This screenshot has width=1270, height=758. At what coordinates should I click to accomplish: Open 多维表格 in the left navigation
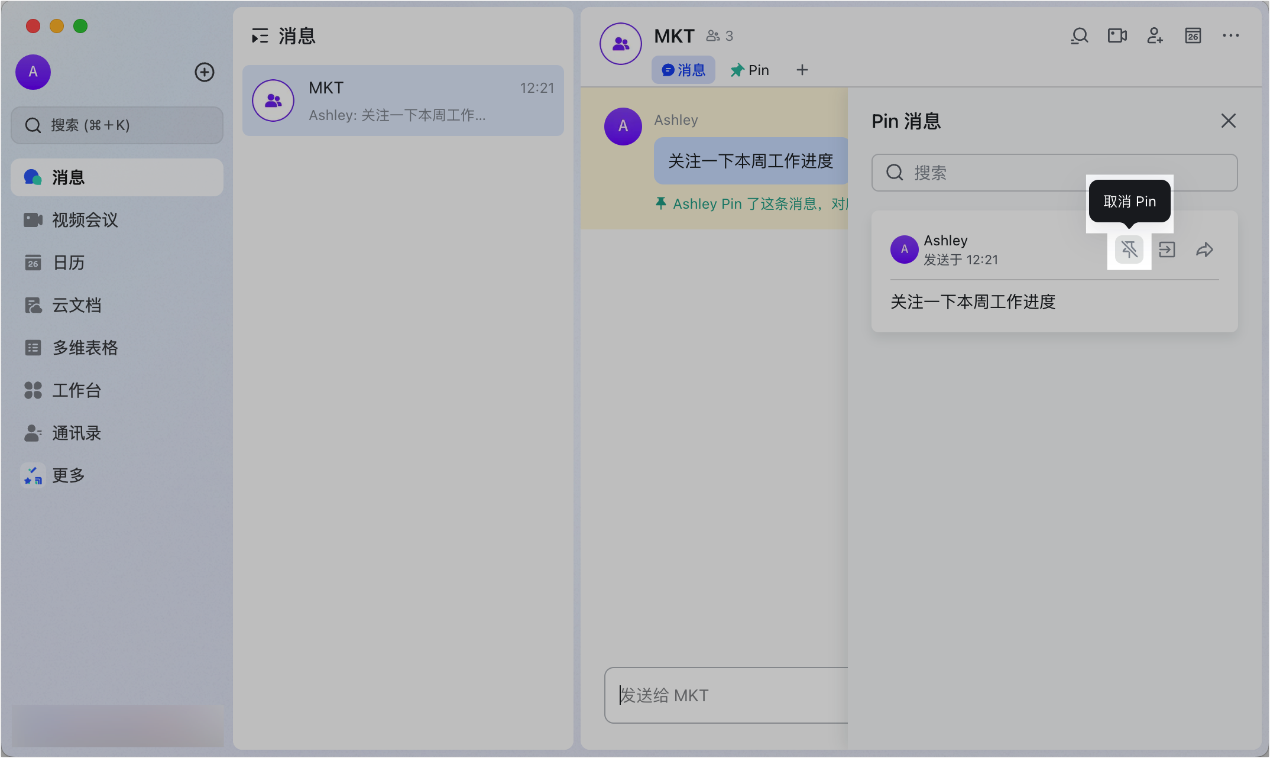click(117, 348)
